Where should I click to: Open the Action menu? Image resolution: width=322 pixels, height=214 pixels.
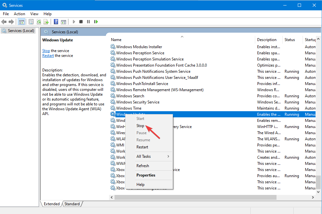pyautogui.click(x=19, y=14)
